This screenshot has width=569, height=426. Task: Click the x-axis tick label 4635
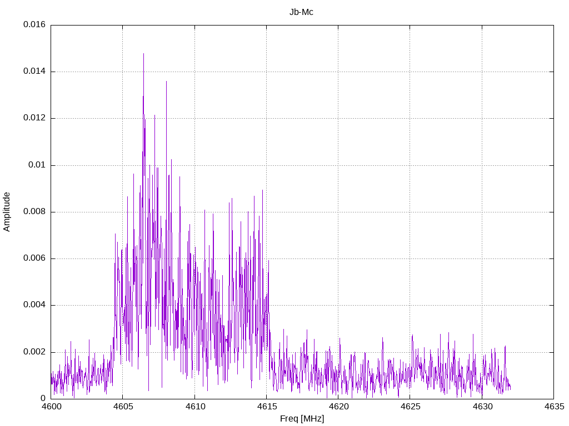[553, 407]
